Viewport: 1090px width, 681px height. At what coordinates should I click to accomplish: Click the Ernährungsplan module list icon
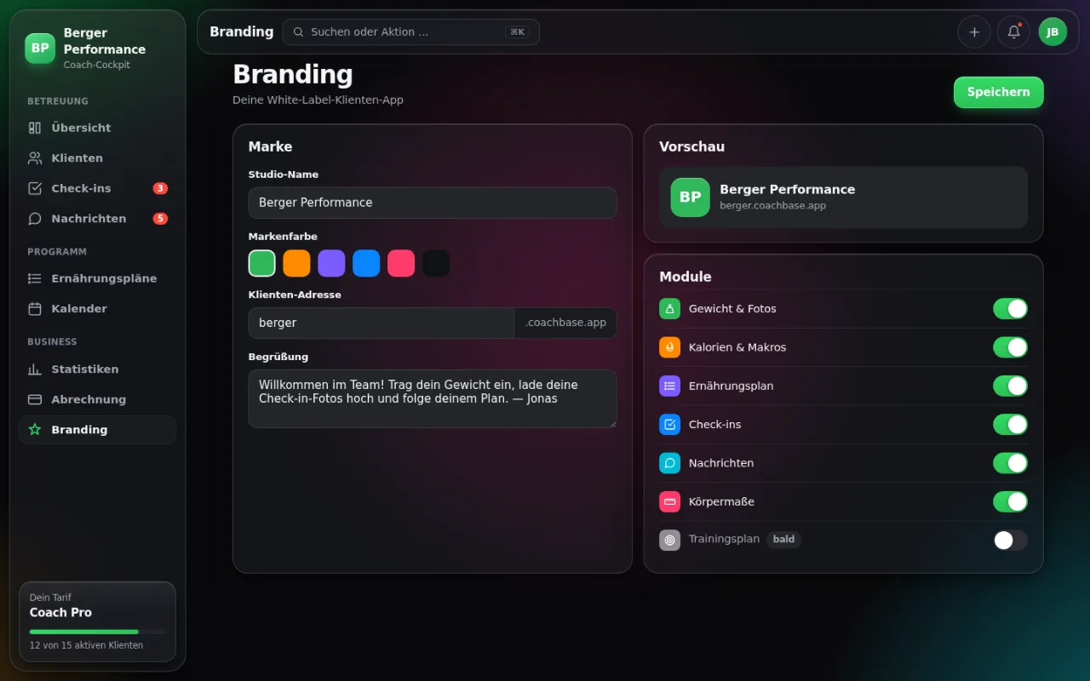(x=669, y=386)
